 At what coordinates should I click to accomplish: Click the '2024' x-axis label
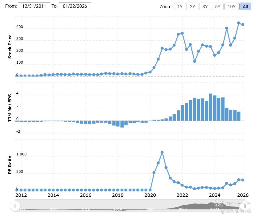tap(215, 195)
